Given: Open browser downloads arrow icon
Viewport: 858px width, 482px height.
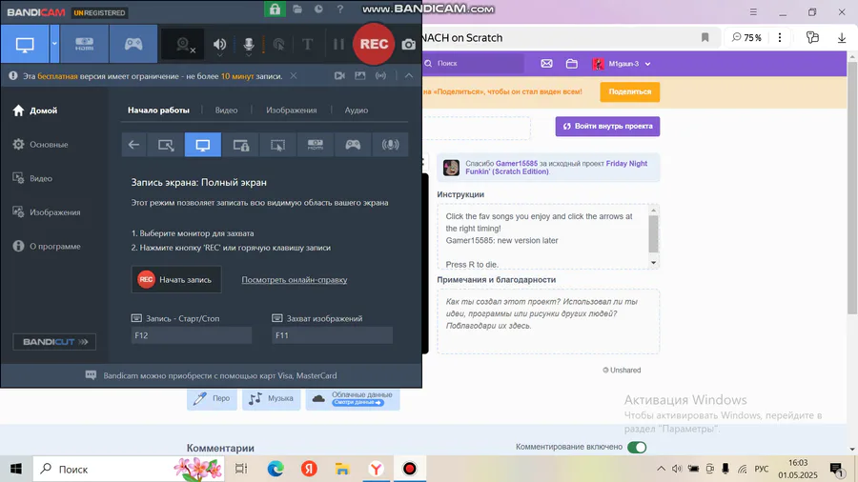Looking at the screenshot, I should tap(842, 38).
